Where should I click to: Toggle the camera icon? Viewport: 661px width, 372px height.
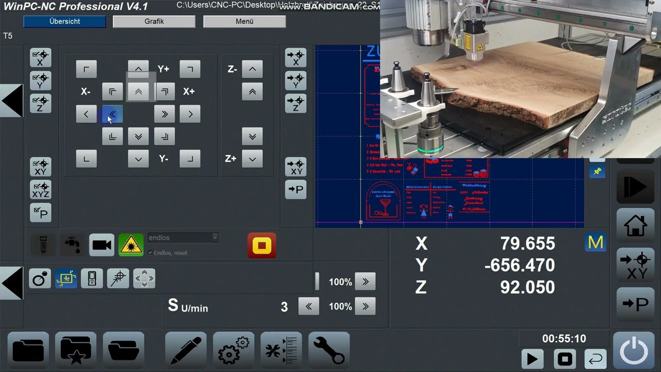[102, 245]
